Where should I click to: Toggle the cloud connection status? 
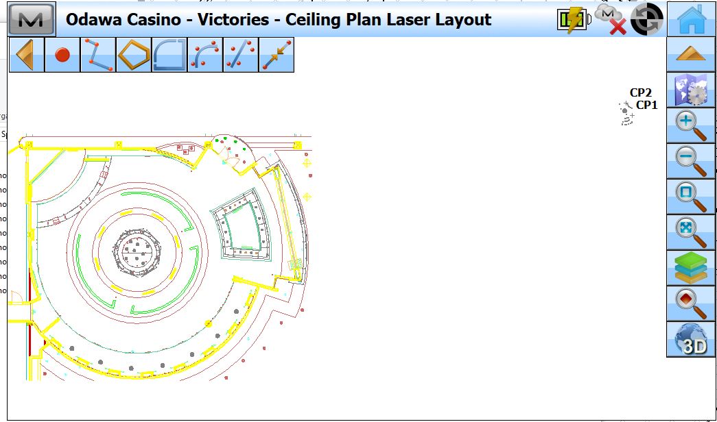coord(611,18)
